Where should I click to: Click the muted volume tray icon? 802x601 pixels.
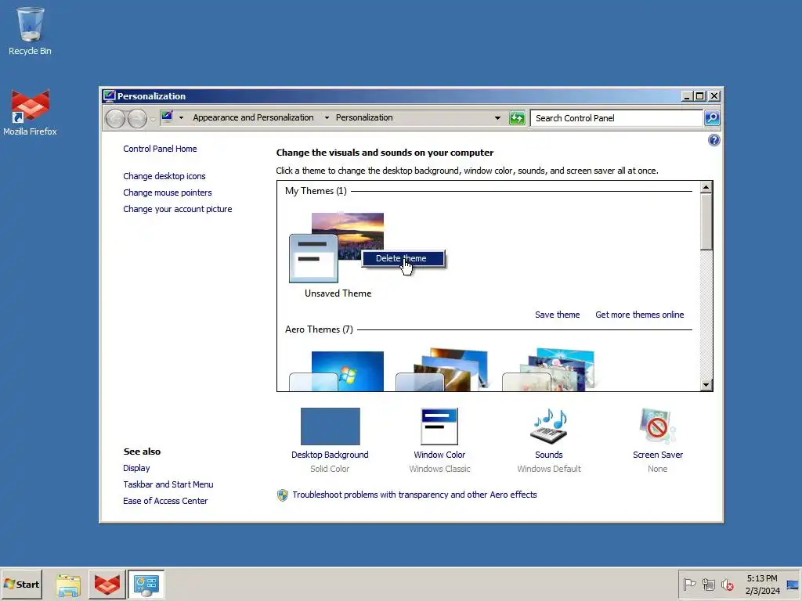pyautogui.click(x=727, y=584)
